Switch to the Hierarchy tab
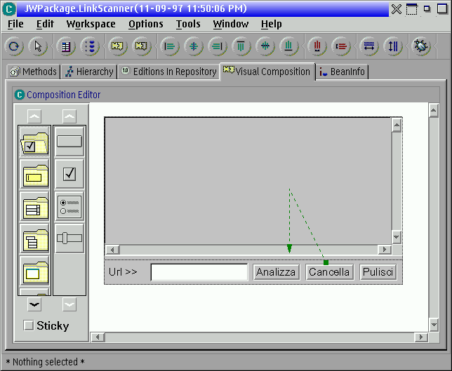452x371 pixels. click(89, 72)
